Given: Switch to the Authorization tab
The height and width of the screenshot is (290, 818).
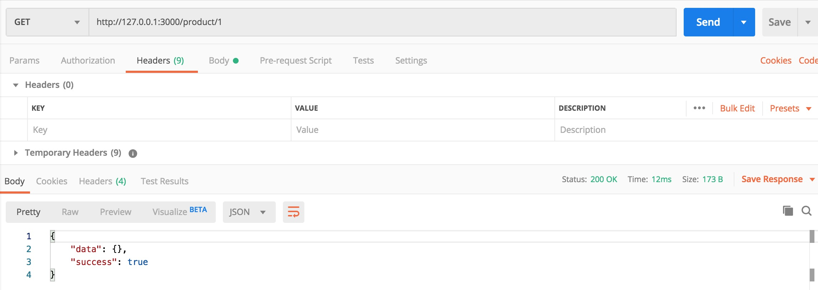Looking at the screenshot, I should coord(88,61).
